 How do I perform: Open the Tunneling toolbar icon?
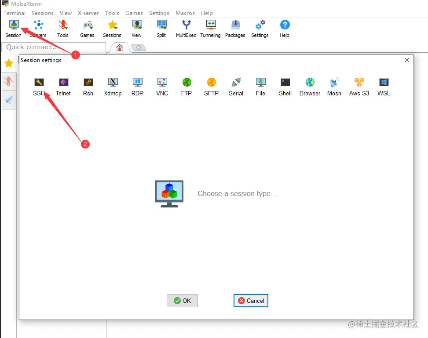click(x=210, y=29)
